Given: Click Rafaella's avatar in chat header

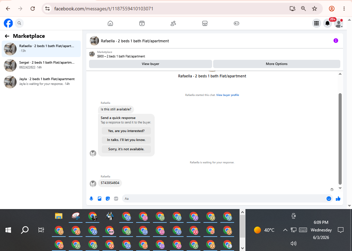Looking at the screenshot, I should point(94,41).
